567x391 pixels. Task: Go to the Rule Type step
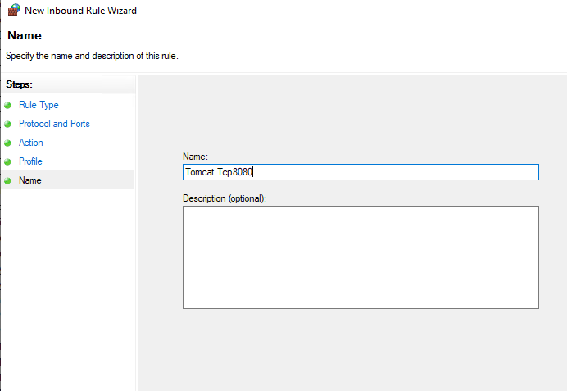point(39,105)
